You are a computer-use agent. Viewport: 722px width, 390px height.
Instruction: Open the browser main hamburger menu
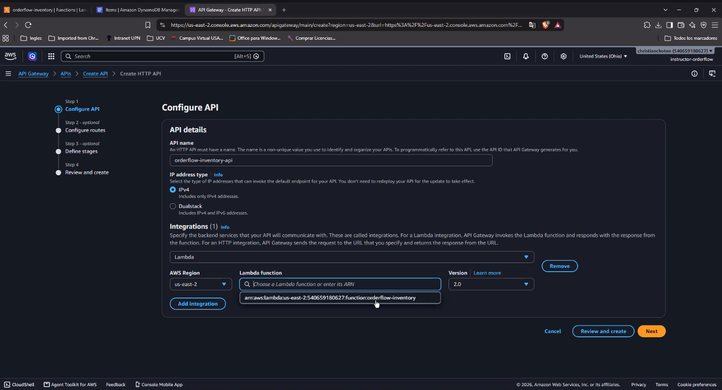(x=715, y=25)
